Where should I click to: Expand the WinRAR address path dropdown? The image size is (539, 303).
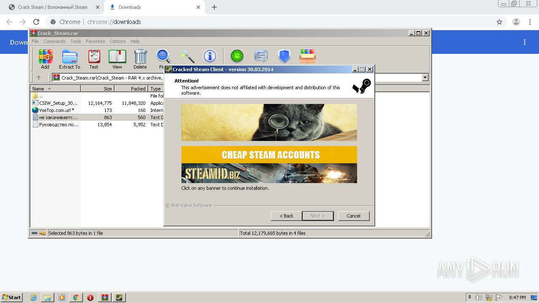425,77
